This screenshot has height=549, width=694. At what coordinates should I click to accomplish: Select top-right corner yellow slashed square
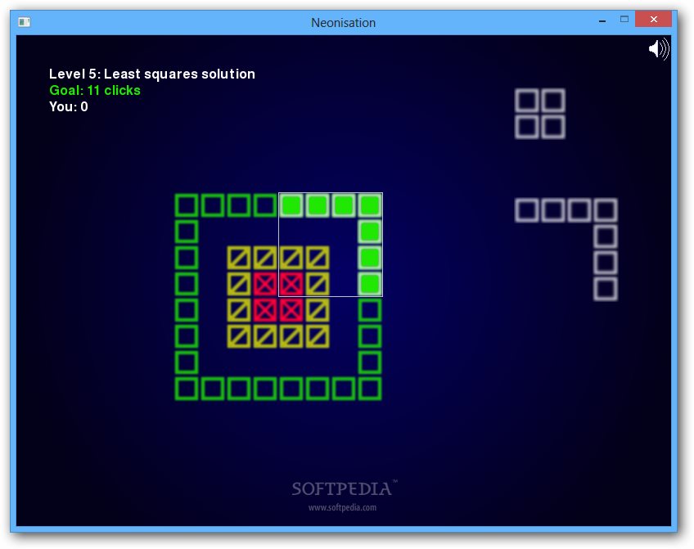tap(318, 258)
